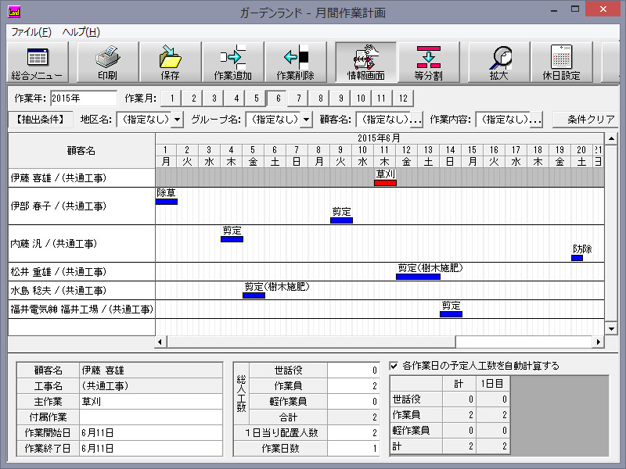The image size is (626, 469).
Task: Open the 顧客名 selection ellipsis button
Action: [x=416, y=120]
